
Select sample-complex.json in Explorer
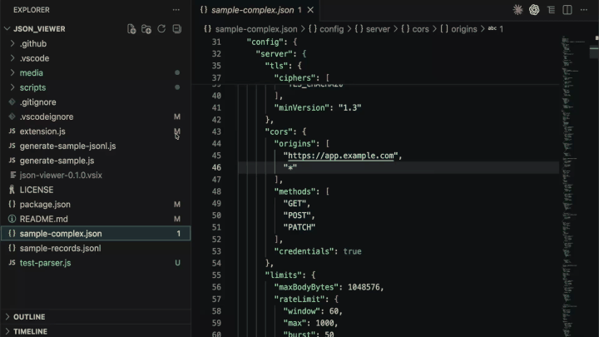(96, 234)
